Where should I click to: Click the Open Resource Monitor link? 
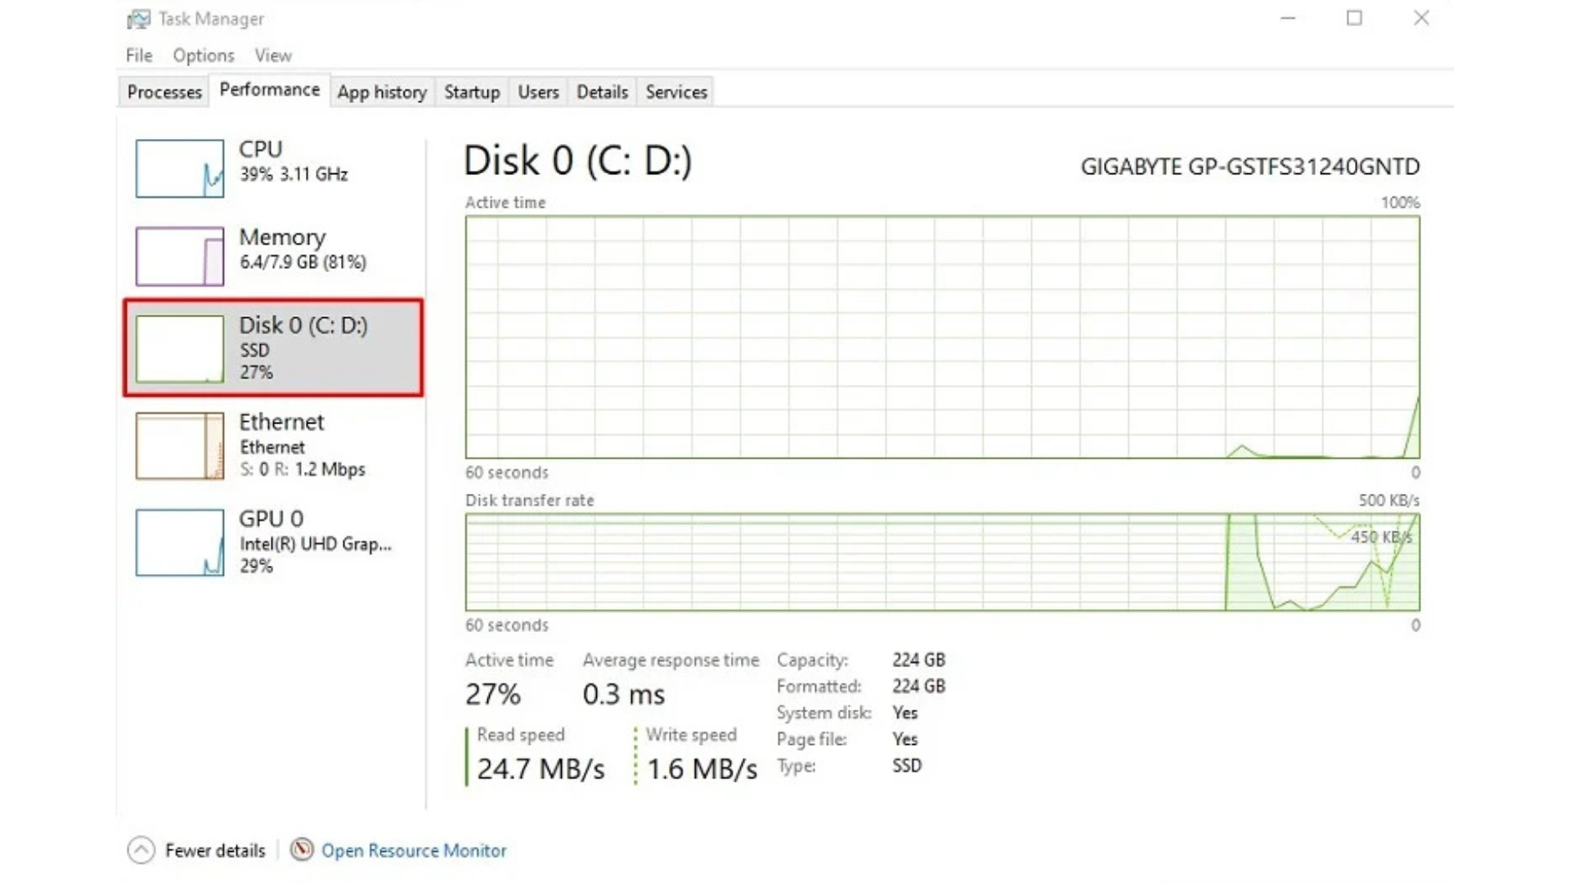coord(414,850)
